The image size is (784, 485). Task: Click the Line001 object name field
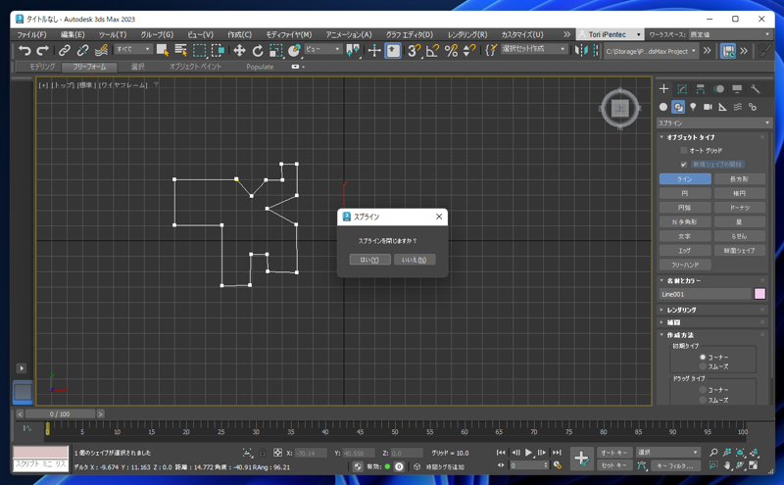[x=705, y=294]
